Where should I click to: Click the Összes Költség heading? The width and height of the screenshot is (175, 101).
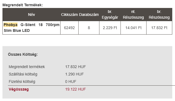23,54
